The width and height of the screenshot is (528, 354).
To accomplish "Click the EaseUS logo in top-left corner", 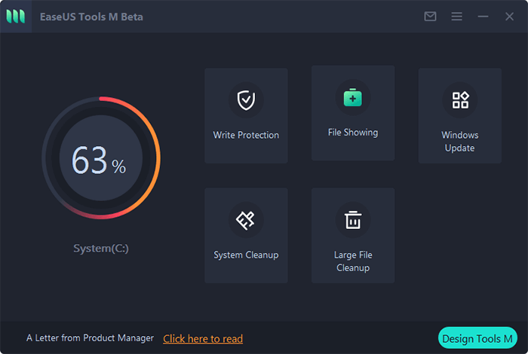I will tap(16, 17).
